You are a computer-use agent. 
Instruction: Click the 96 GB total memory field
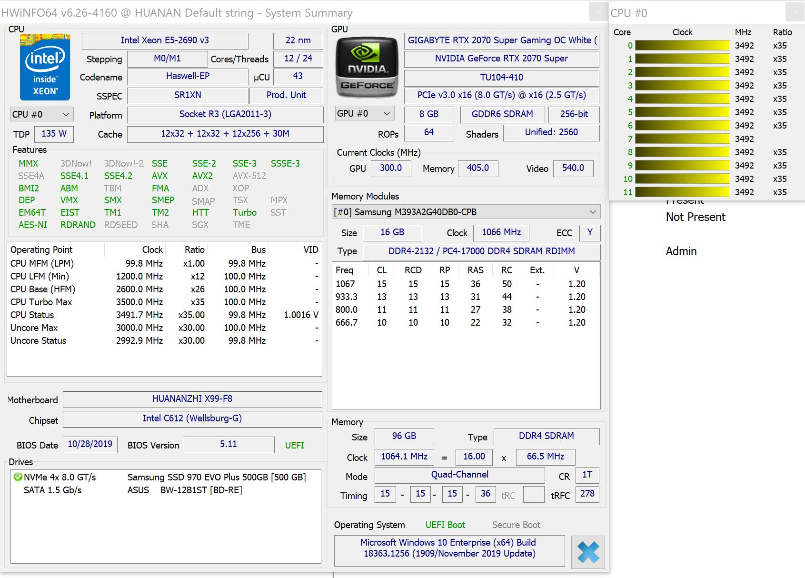coord(404,436)
